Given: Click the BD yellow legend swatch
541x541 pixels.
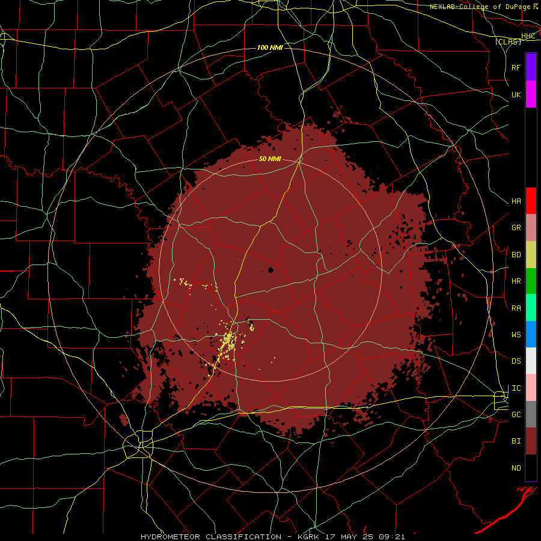Looking at the screenshot, I should click(x=531, y=255).
